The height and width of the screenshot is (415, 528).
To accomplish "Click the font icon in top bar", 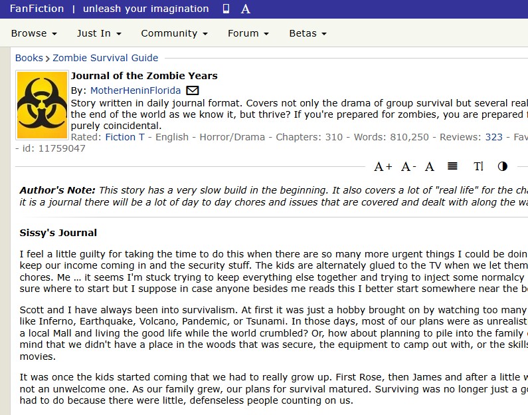I will point(245,9).
